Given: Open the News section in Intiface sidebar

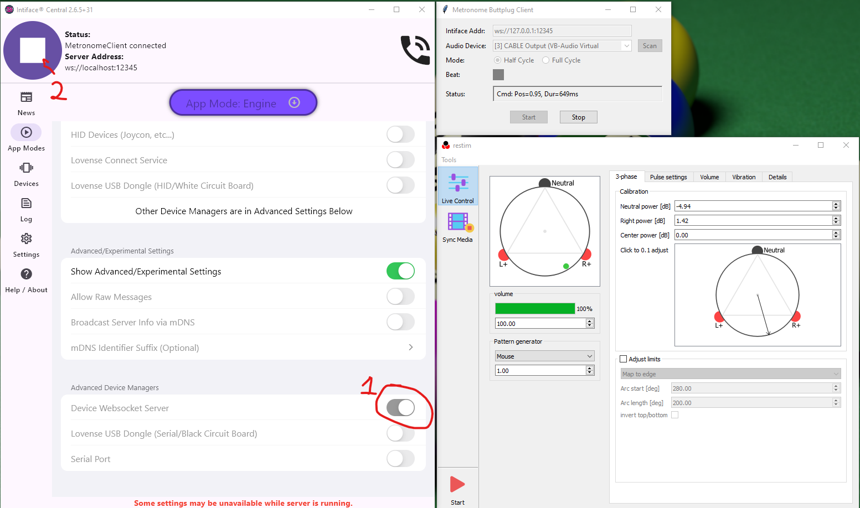Looking at the screenshot, I should 26,103.
